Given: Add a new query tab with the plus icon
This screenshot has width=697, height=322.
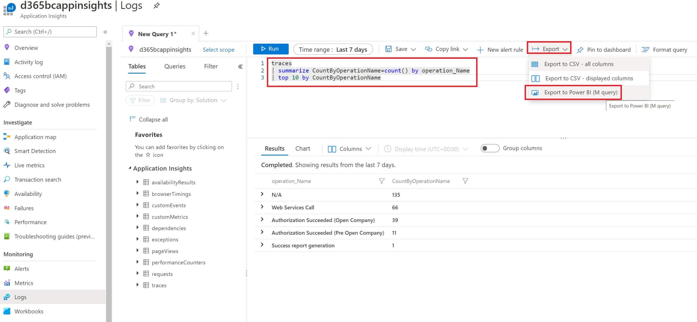Looking at the screenshot, I should click(x=206, y=33).
